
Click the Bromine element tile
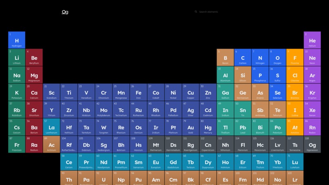pos(295,92)
